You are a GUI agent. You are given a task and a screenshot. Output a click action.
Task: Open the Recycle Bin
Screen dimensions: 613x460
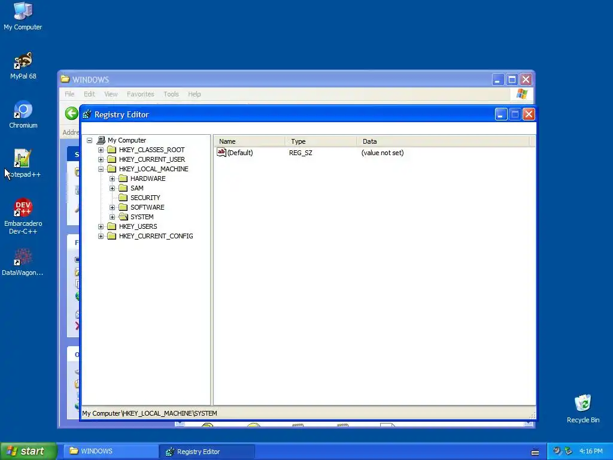tap(583, 408)
